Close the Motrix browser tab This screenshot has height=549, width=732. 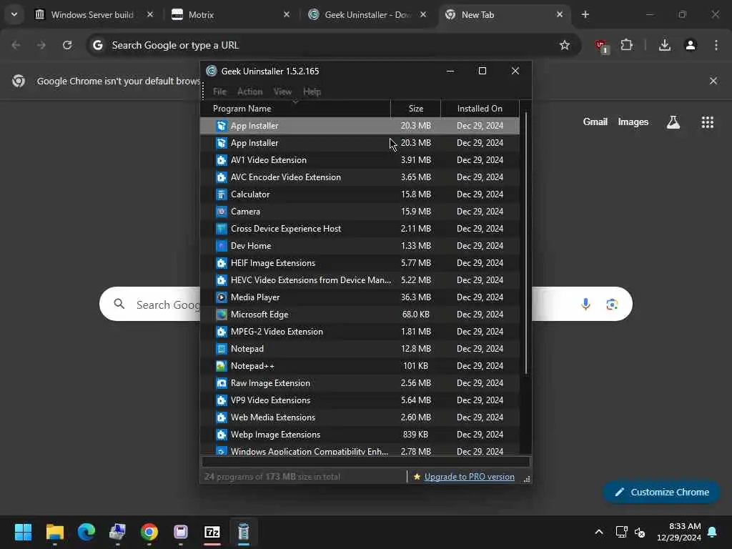click(287, 14)
